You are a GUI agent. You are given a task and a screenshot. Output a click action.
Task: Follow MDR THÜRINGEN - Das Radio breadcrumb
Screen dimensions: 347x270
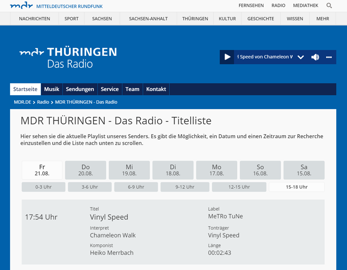(86, 102)
